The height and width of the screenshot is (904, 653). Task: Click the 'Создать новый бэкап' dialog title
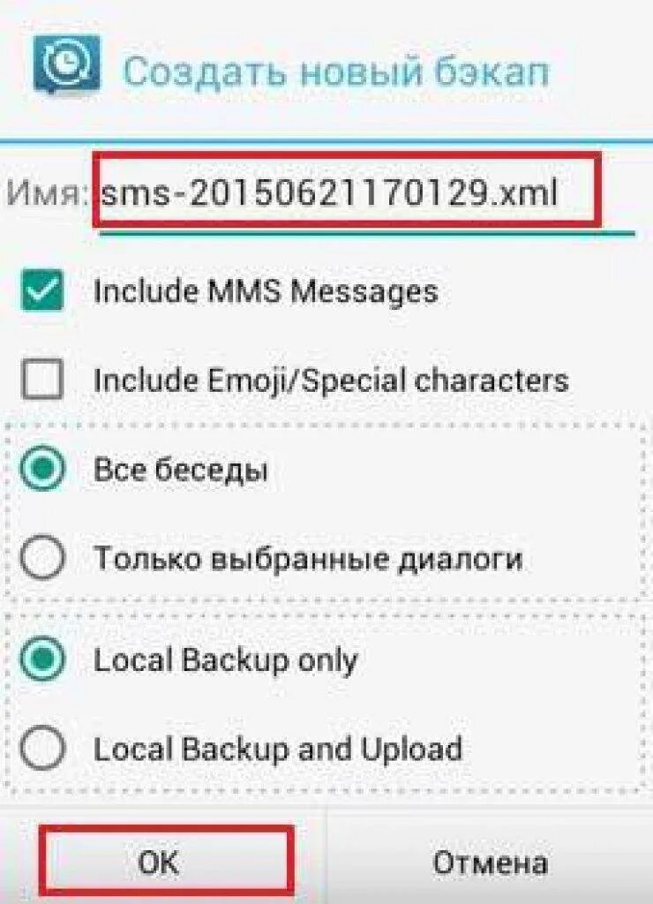[x=336, y=72]
